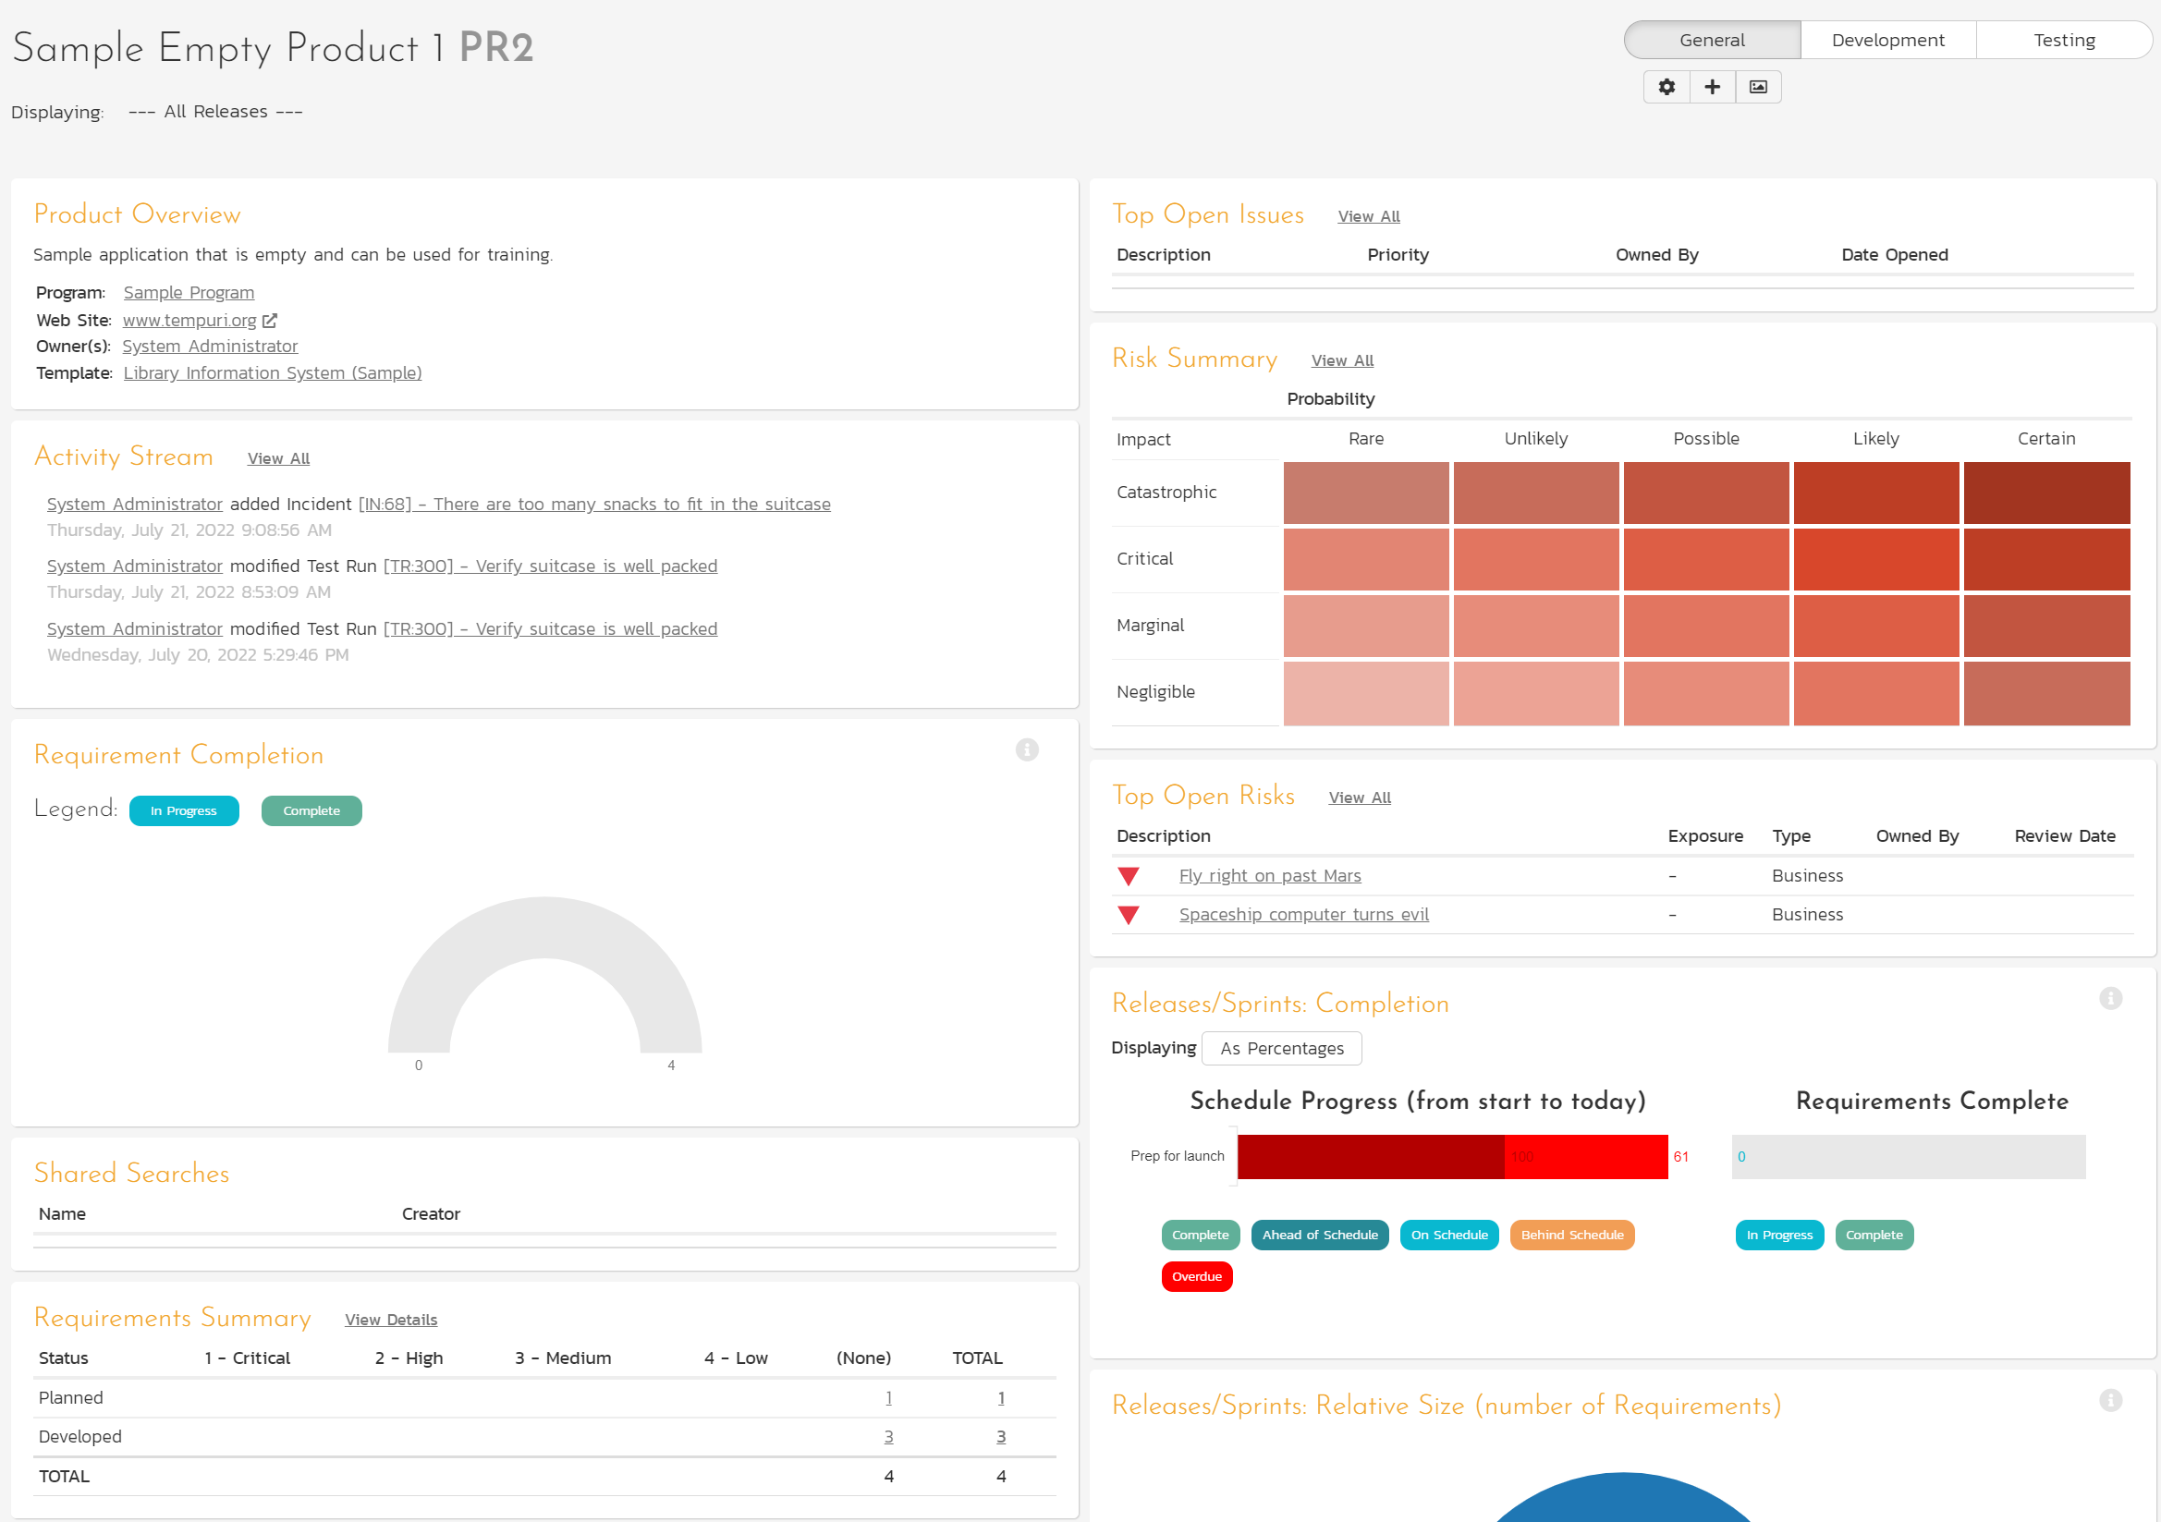View All activity stream entries
This screenshot has height=1522, width=2161.
(x=276, y=458)
